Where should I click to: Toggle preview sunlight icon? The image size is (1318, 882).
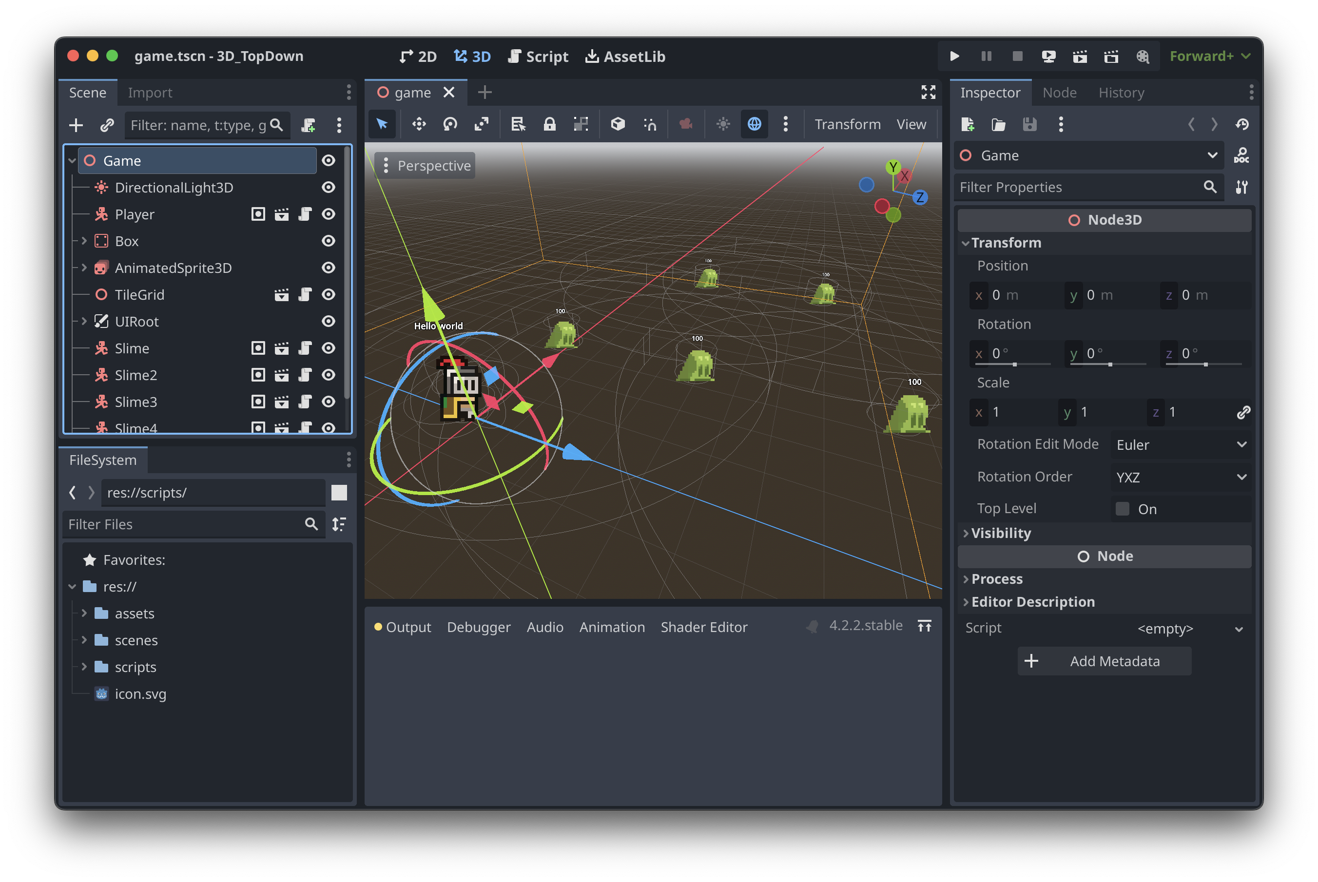click(723, 124)
